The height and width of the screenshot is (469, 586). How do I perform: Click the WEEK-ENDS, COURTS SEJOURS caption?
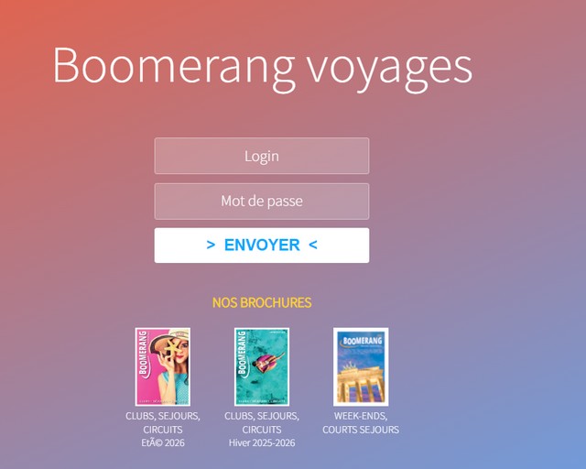point(361,422)
